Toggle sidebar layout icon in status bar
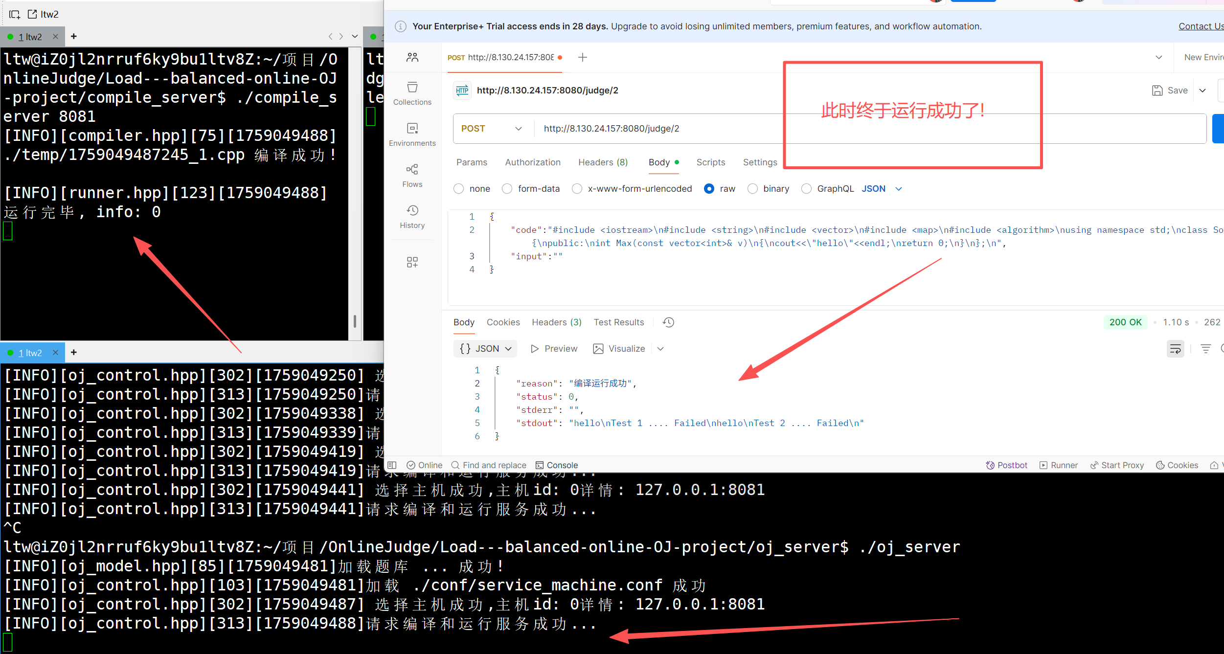Screen dimensions: 1224x654 pyautogui.click(x=392, y=465)
